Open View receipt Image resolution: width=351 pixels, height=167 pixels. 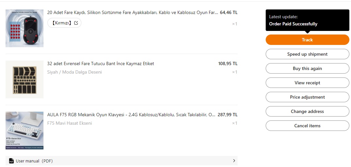[307, 83]
